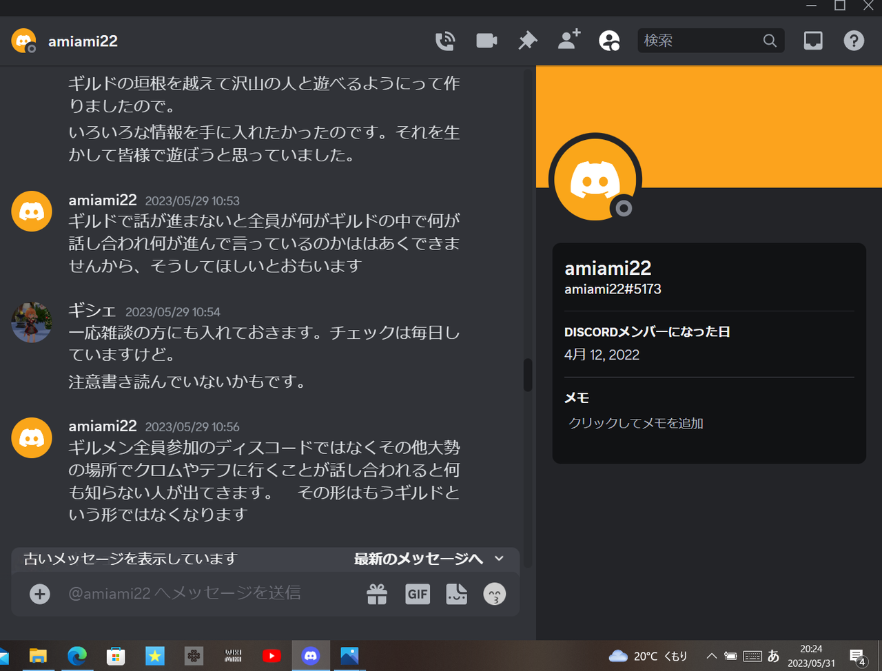Open the sticker picker
The image size is (882, 671).
click(x=456, y=594)
